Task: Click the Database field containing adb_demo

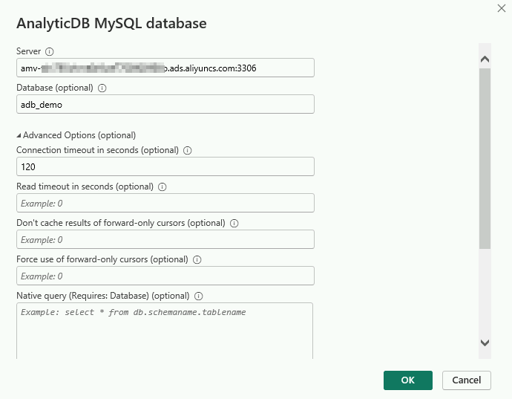Action: (165, 104)
